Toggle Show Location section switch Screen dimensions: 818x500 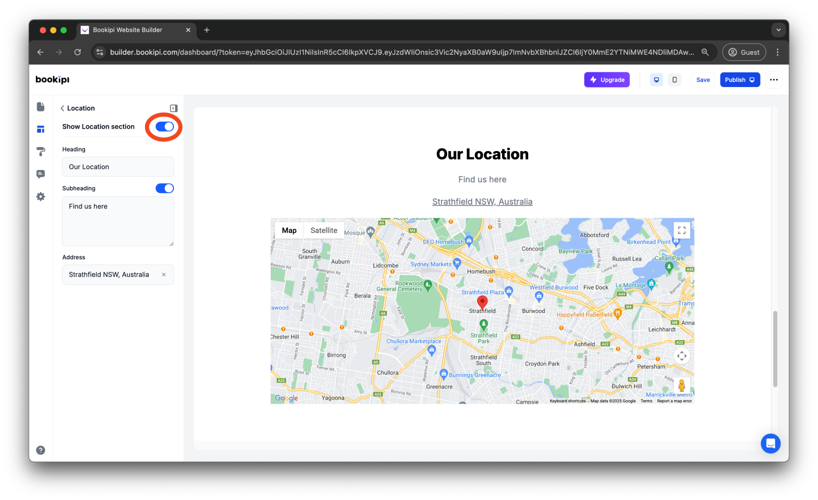[165, 127]
